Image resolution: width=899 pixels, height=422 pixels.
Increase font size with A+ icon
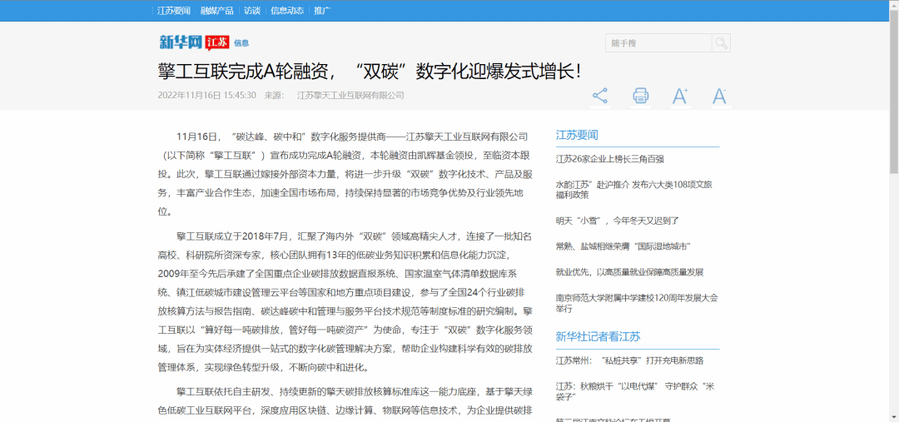coord(680,96)
